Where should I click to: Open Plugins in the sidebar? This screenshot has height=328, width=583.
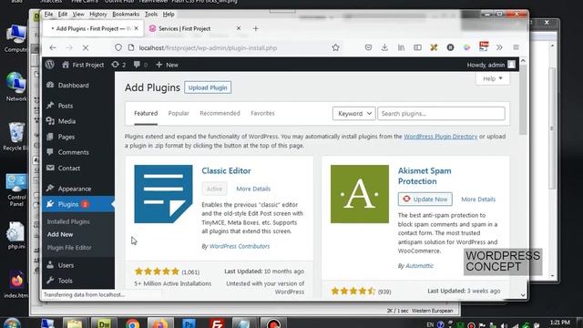click(x=78, y=204)
